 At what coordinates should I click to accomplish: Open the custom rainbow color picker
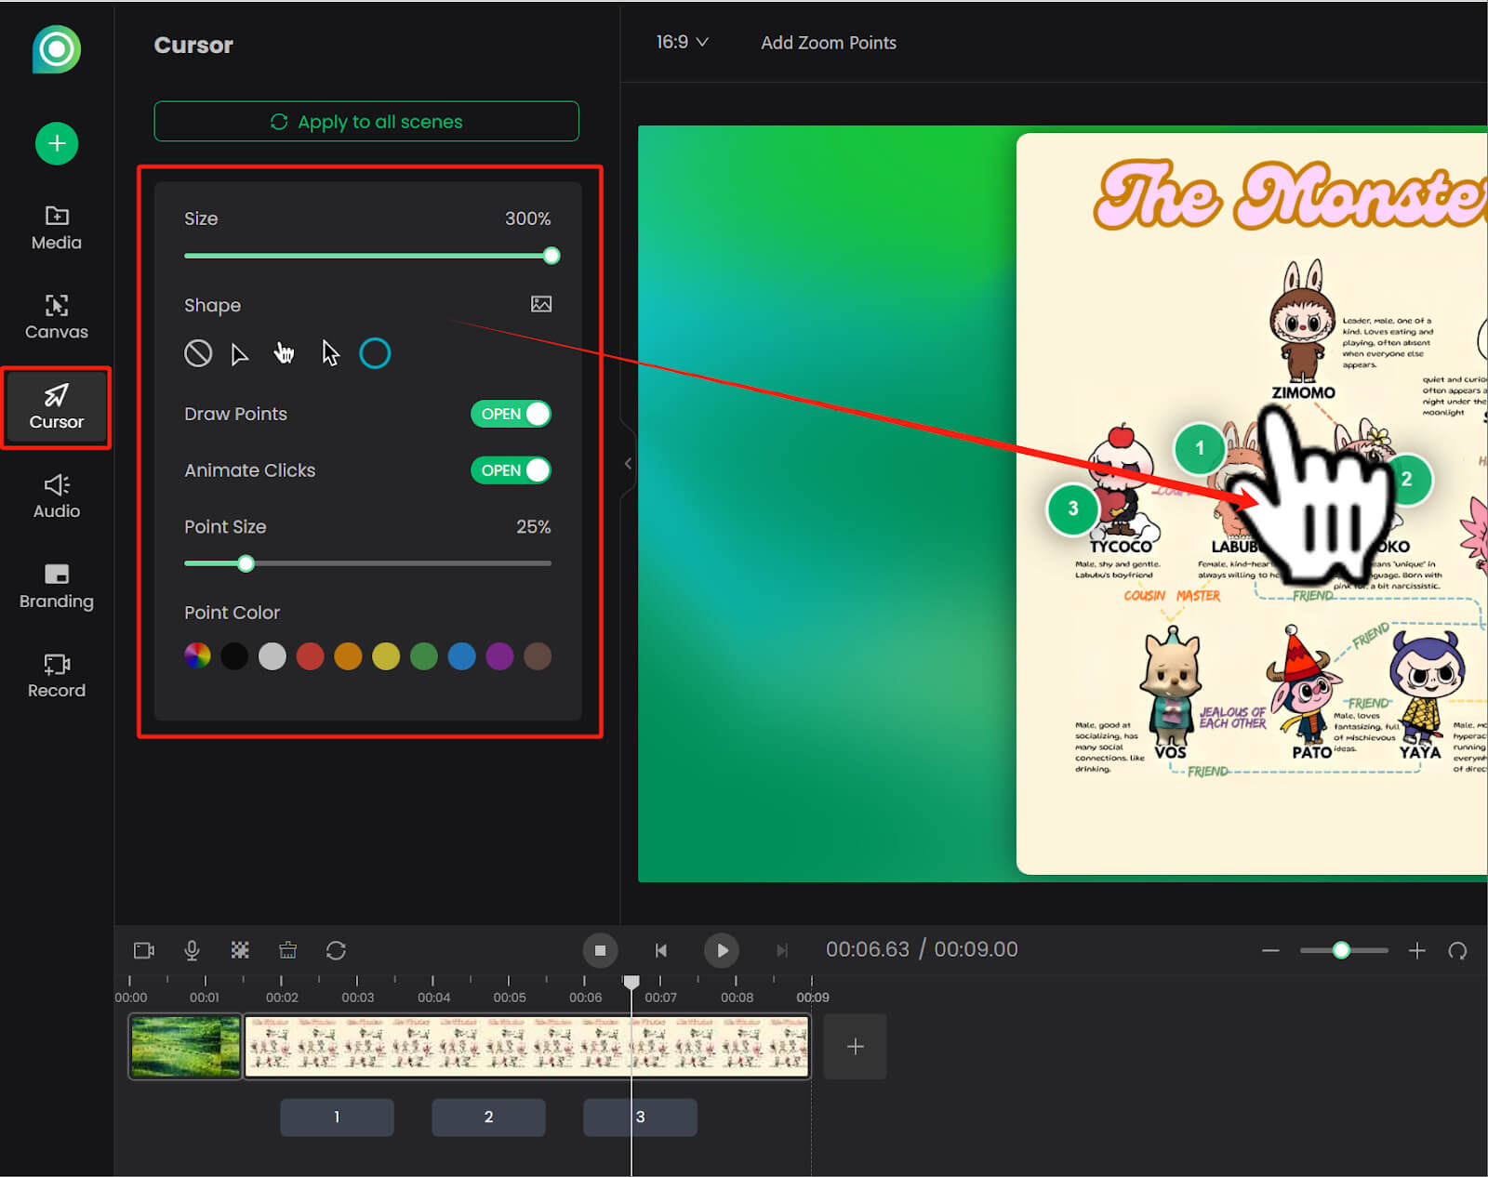pos(197,656)
